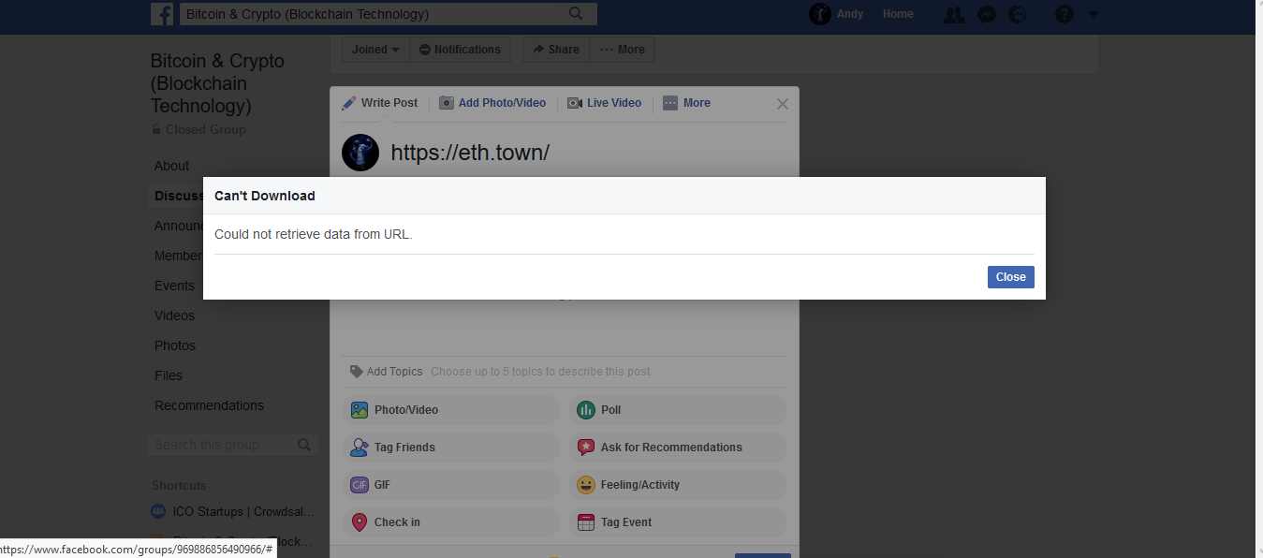Switch to the Write Post tab
The image size is (1263, 558).
[x=380, y=103]
